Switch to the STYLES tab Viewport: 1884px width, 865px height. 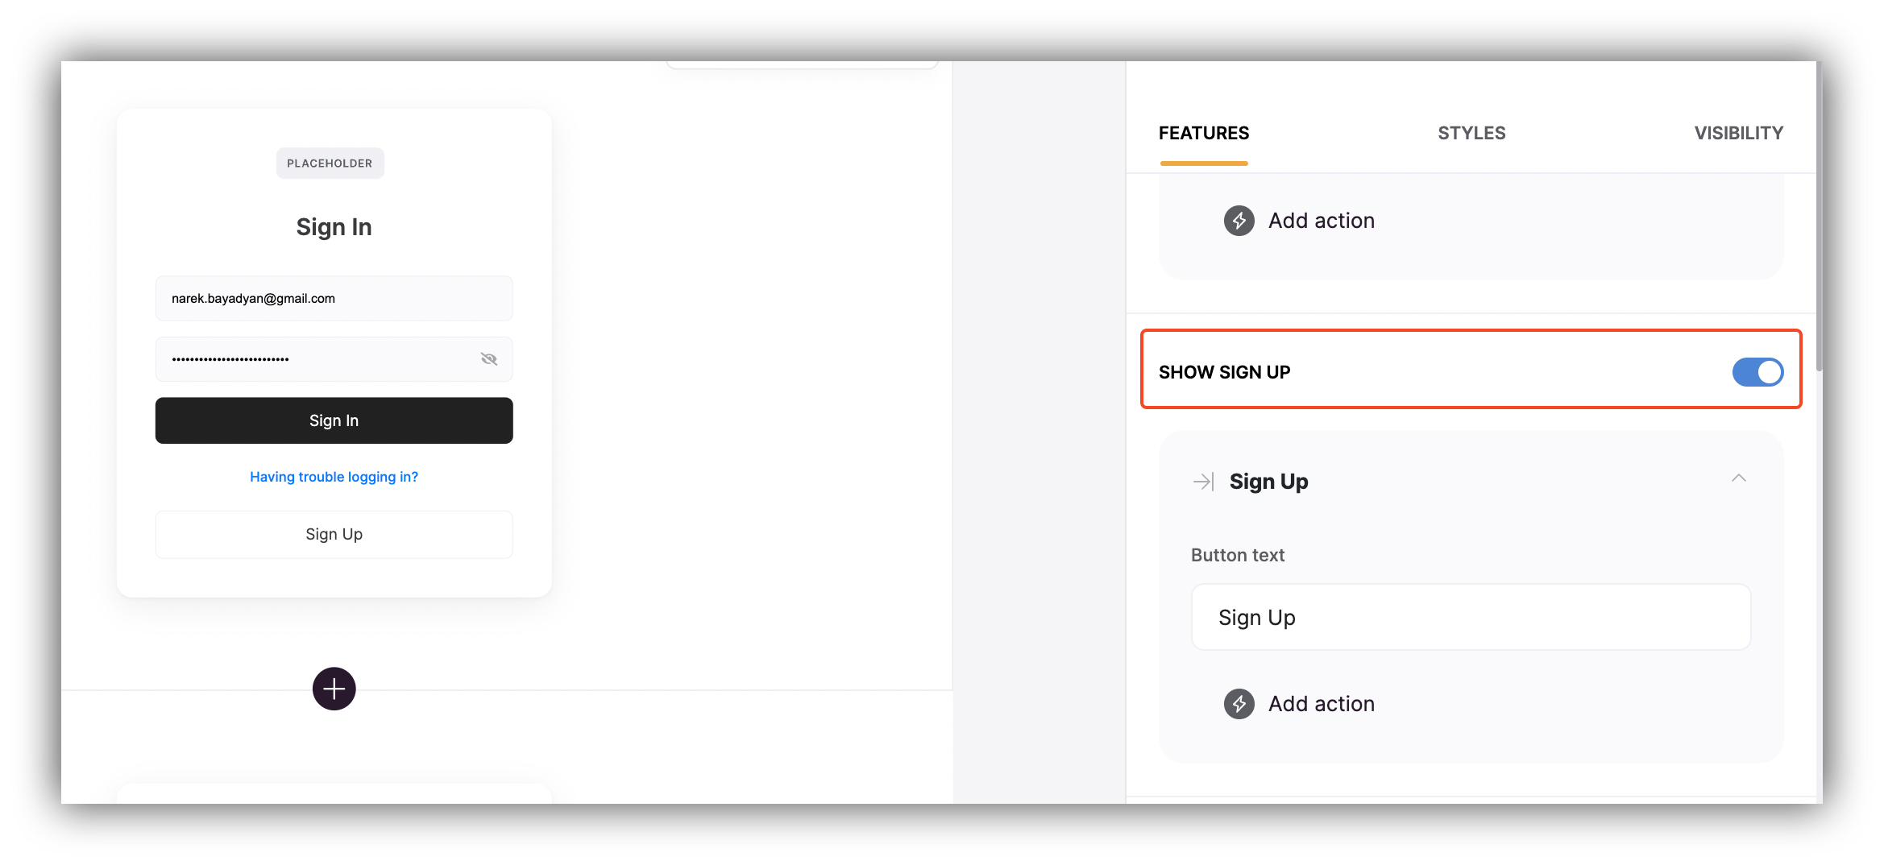[x=1471, y=133]
